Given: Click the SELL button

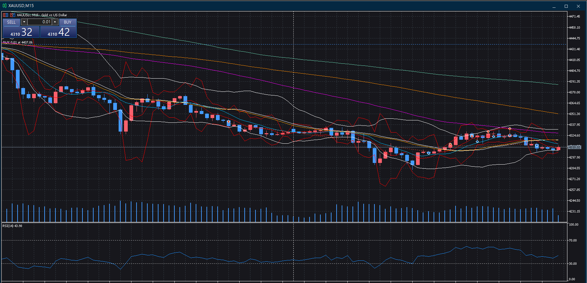Looking at the screenshot, I should [x=11, y=22].
